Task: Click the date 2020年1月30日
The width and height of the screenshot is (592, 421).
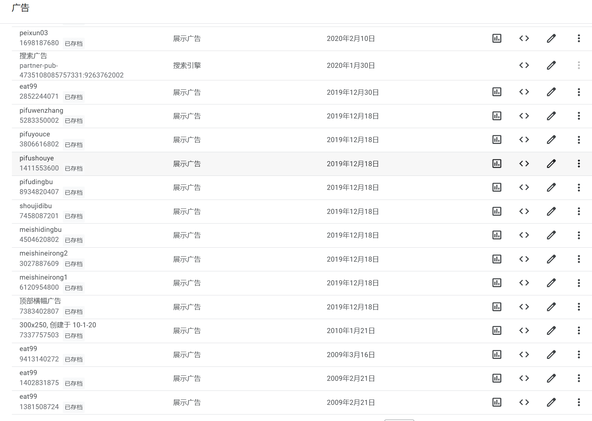Action: 351,66
